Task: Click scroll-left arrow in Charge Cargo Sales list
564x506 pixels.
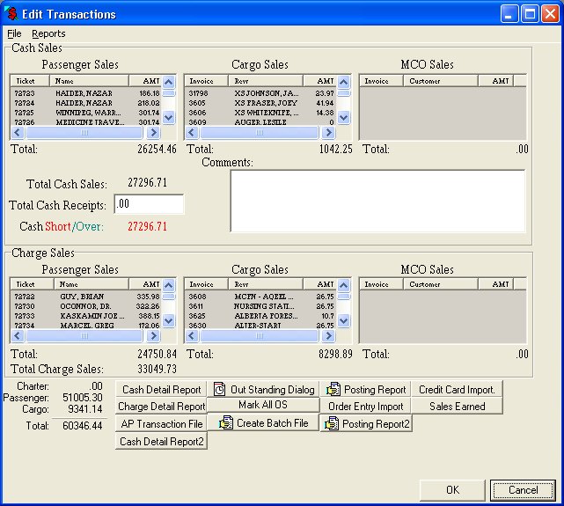Action: pos(192,336)
